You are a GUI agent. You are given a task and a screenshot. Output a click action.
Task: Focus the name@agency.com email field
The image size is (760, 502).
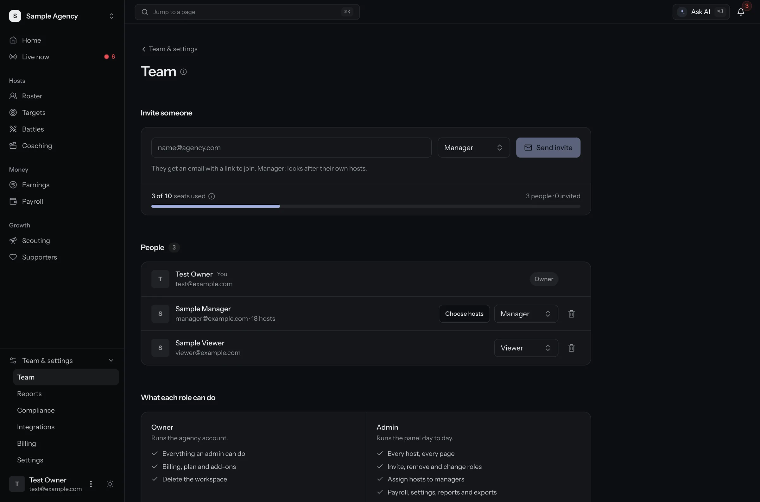(291, 148)
